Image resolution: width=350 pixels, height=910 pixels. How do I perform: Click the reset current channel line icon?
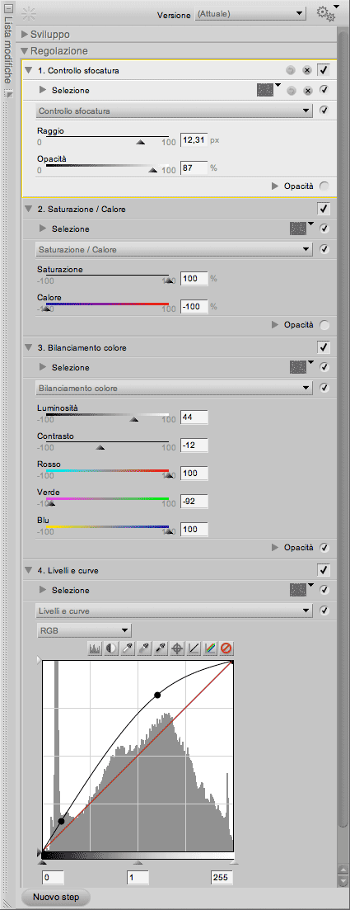pyautogui.click(x=194, y=648)
